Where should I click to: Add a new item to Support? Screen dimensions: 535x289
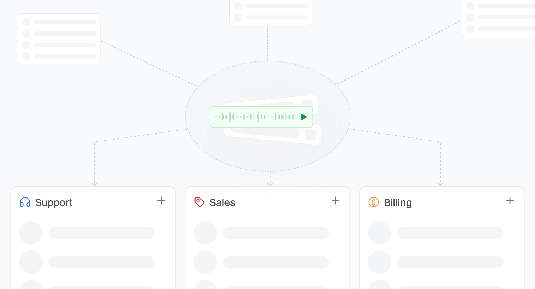coord(161,201)
